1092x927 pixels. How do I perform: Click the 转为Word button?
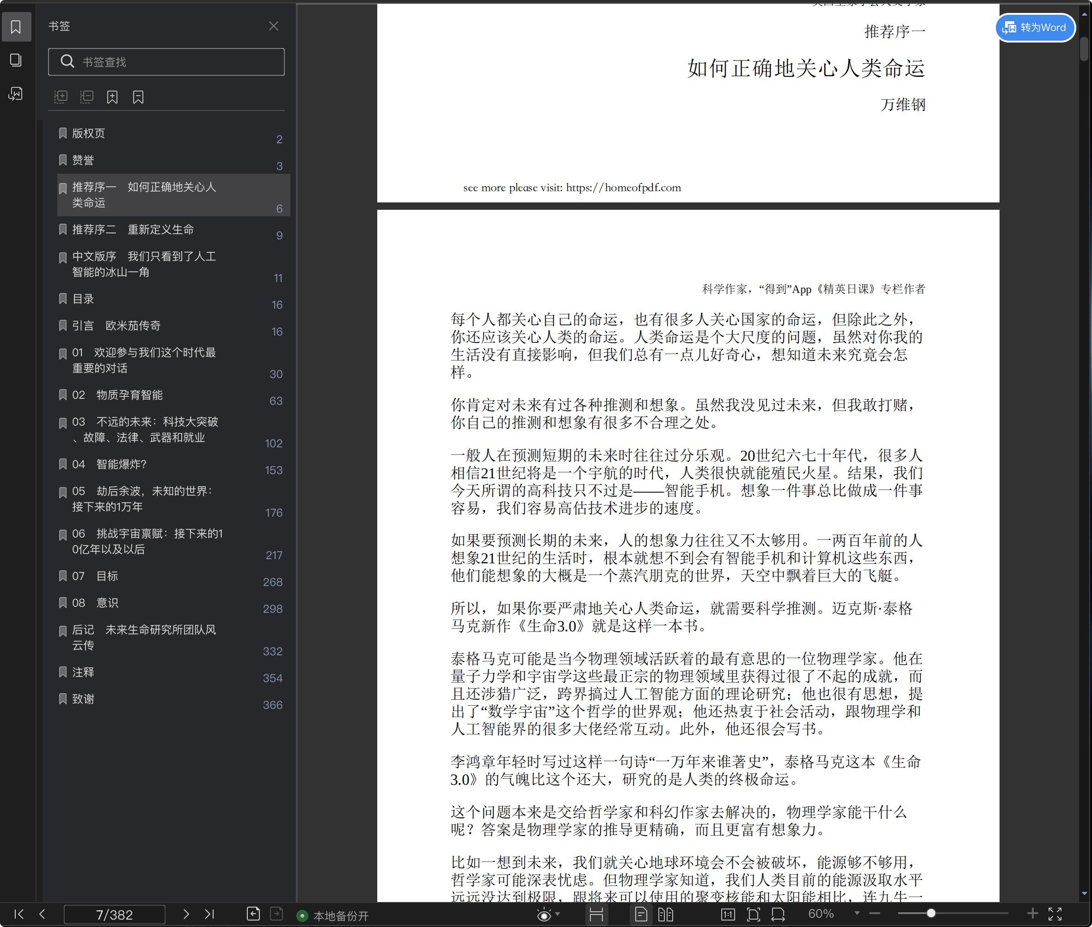point(1035,27)
